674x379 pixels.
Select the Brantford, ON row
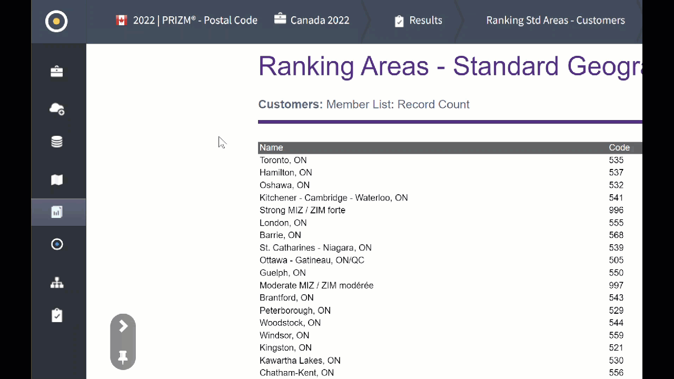pos(450,298)
